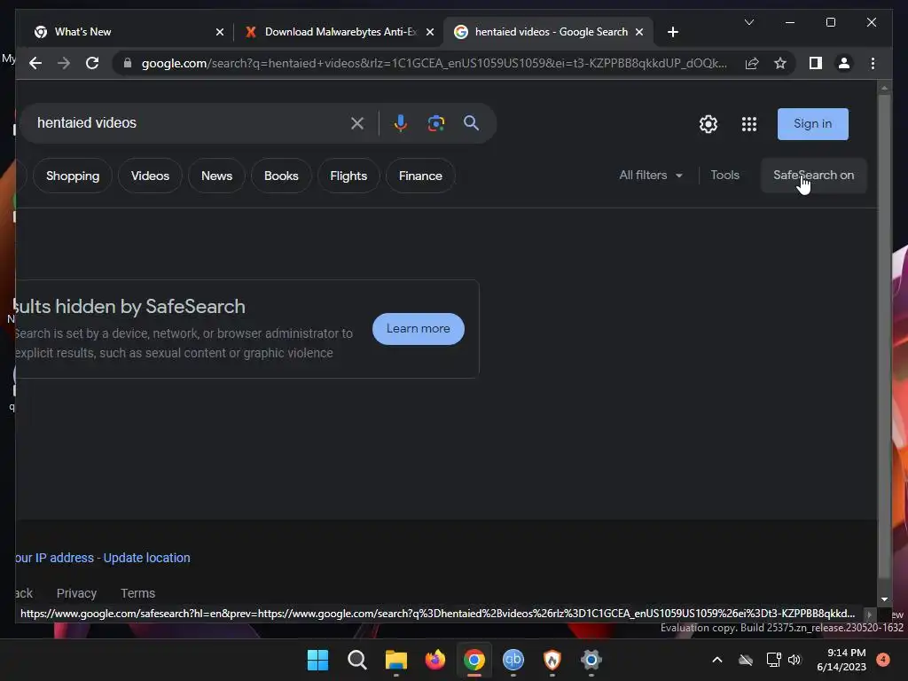Reload the Google search page
Screen dimensions: 908x681
click(92, 63)
